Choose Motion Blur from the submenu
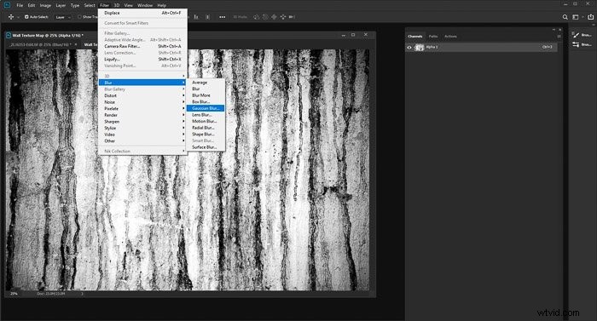The height and width of the screenshot is (321, 597). tap(206, 121)
